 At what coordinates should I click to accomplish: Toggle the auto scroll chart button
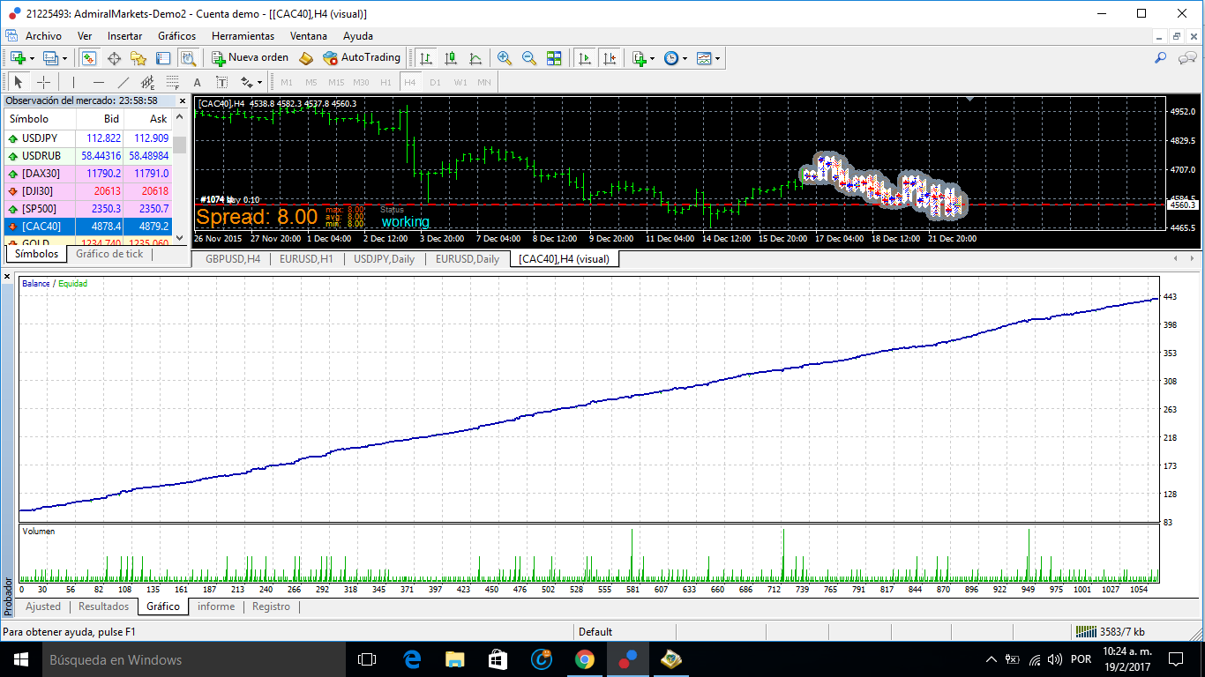[584, 58]
